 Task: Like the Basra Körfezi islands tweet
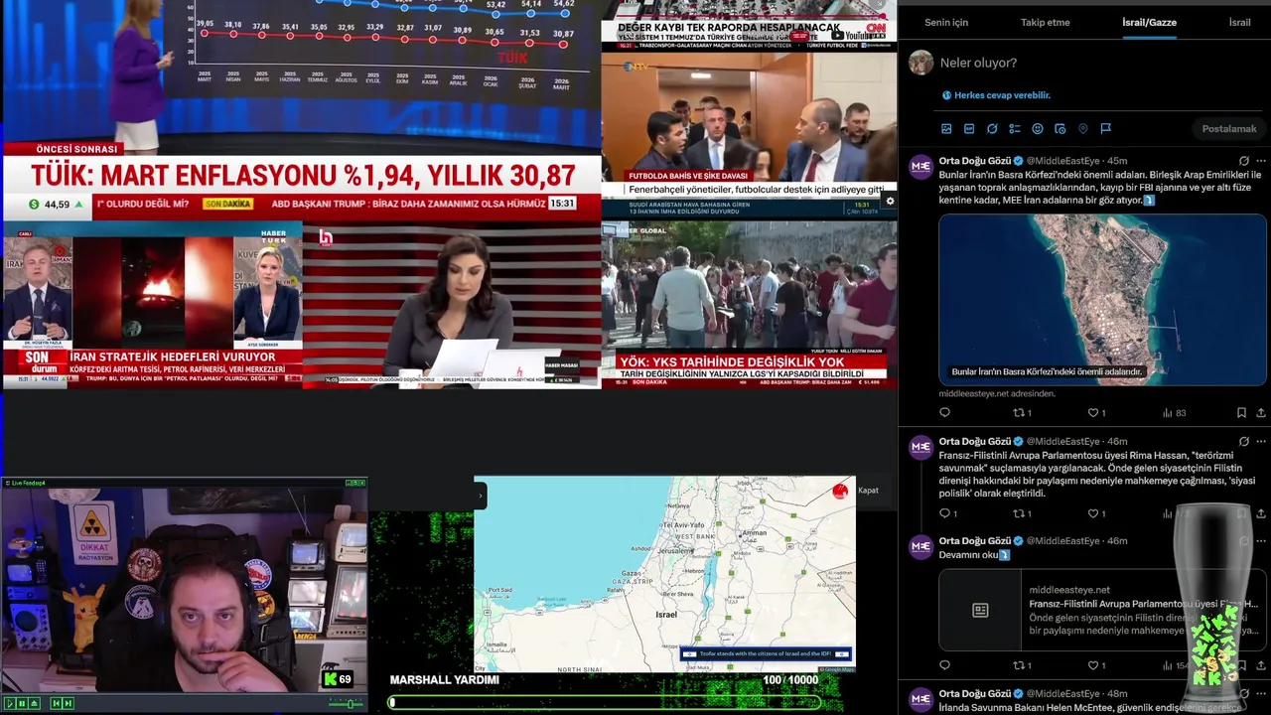click(1096, 413)
